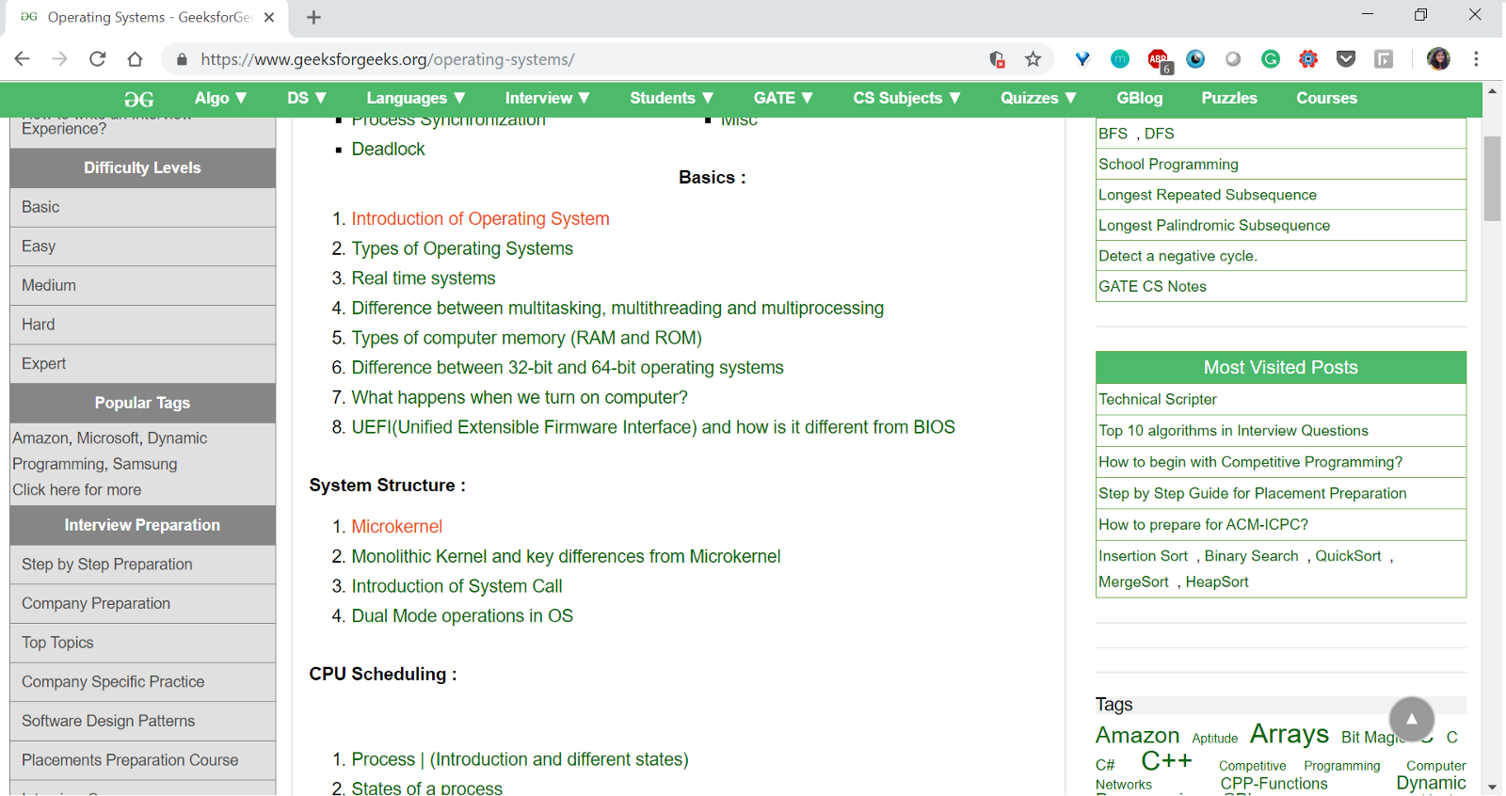Open the Chrome three-dot menu
The height and width of the screenshot is (796, 1506).
(x=1476, y=59)
